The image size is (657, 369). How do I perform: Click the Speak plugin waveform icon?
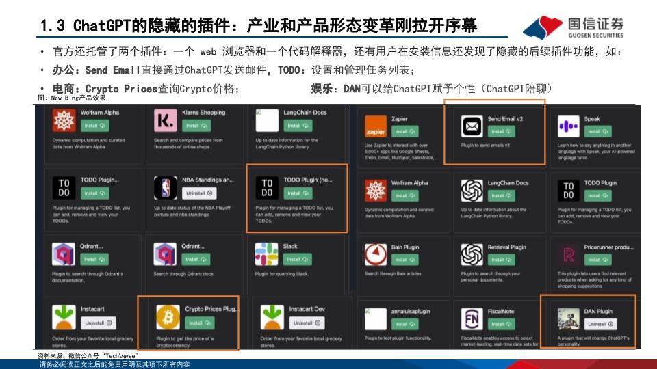click(569, 126)
